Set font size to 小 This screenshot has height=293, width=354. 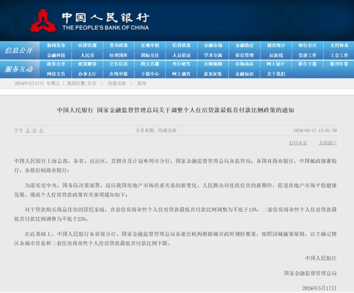[41, 131]
